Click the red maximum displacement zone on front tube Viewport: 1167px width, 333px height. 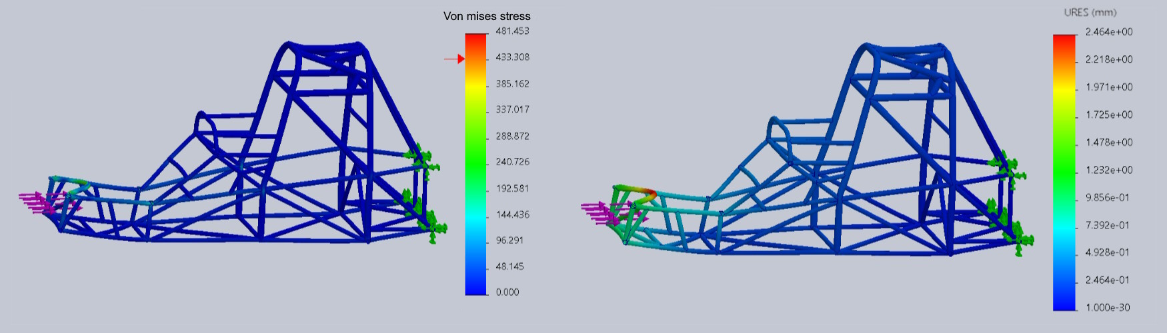[648, 194]
